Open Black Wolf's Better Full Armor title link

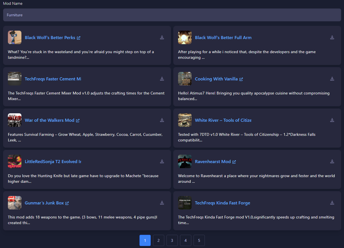pyautogui.click(x=223, y=38)
